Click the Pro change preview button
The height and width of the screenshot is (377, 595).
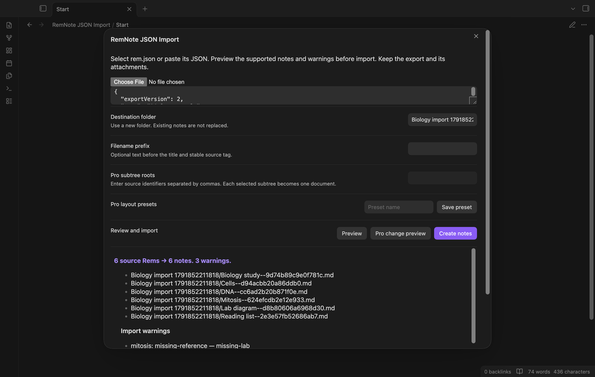tap(400, 233)
